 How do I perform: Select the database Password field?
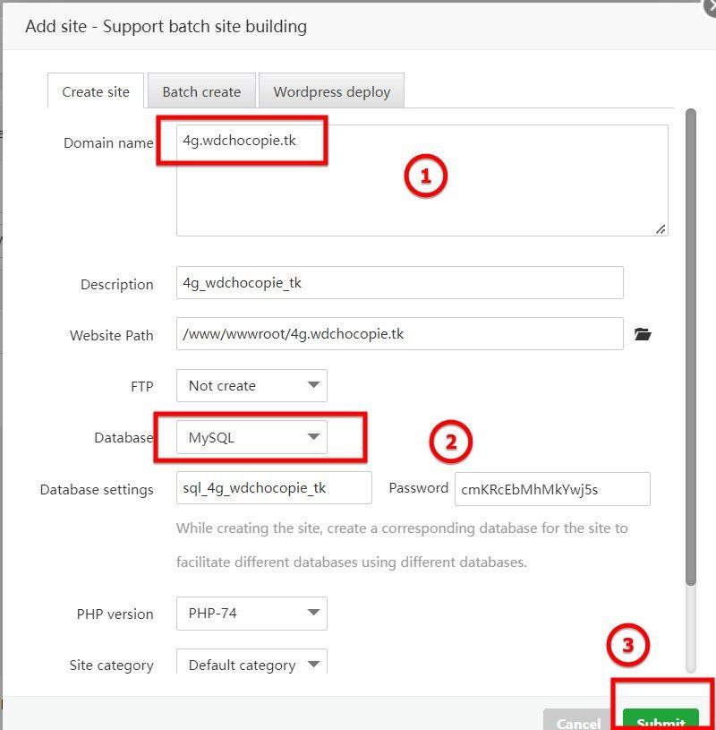[x=551, y=489]
